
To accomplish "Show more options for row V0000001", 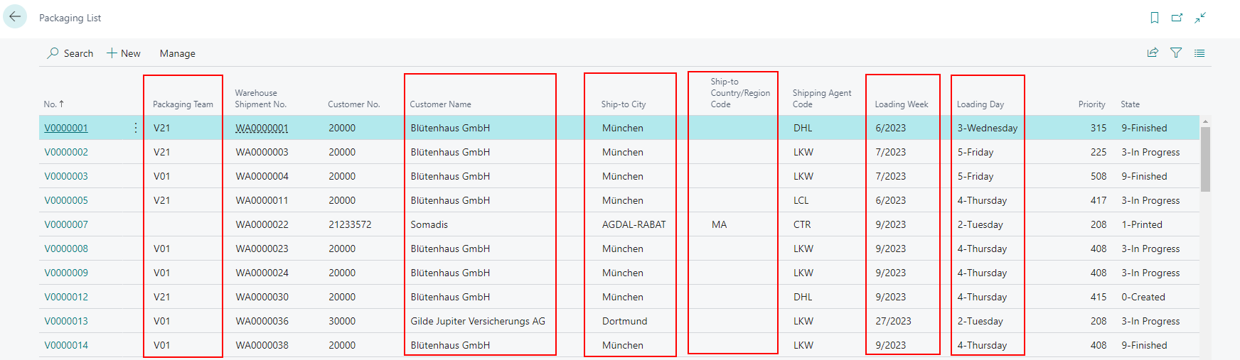I will point(135,128).
